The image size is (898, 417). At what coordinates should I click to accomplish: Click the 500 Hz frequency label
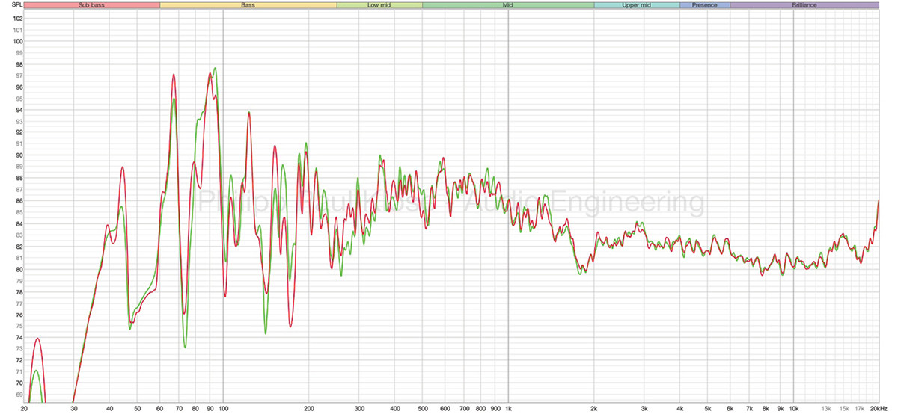point(423,410)
